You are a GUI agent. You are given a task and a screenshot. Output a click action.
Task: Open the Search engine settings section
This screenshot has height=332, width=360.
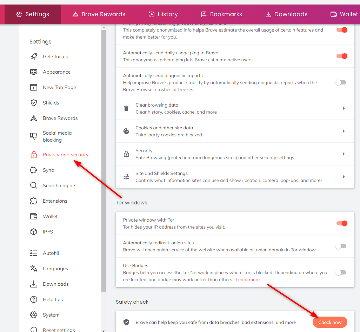click(x=59, y=185)
